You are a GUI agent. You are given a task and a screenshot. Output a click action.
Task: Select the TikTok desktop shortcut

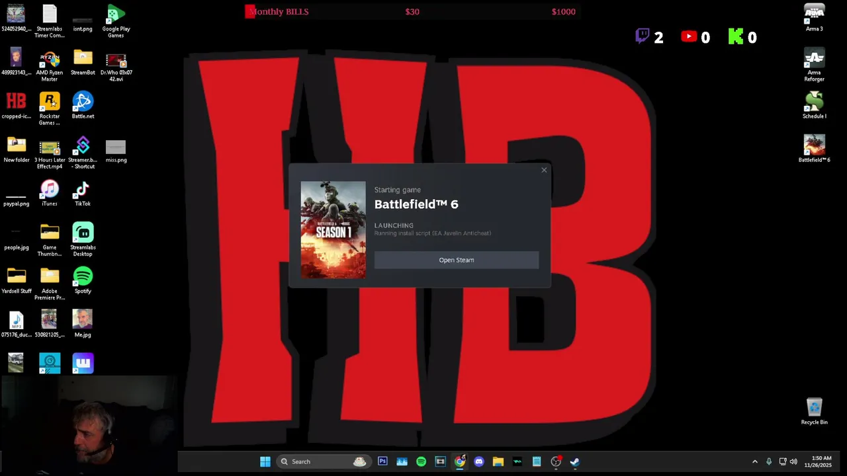pyautogui.click(x=83, y=193)
